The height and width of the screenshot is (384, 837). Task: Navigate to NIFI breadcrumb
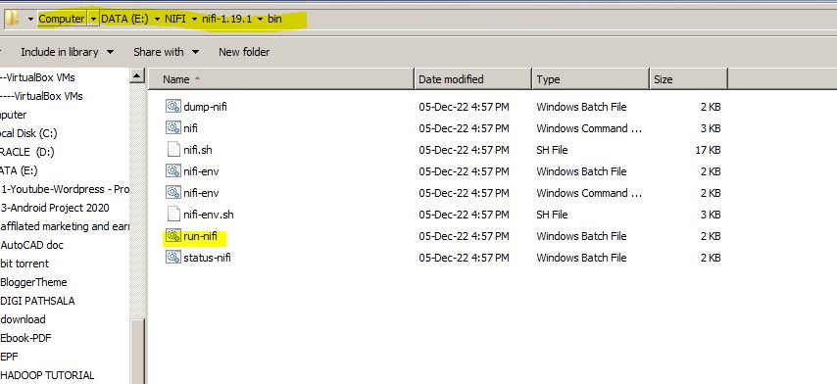[x=175, y=19]
